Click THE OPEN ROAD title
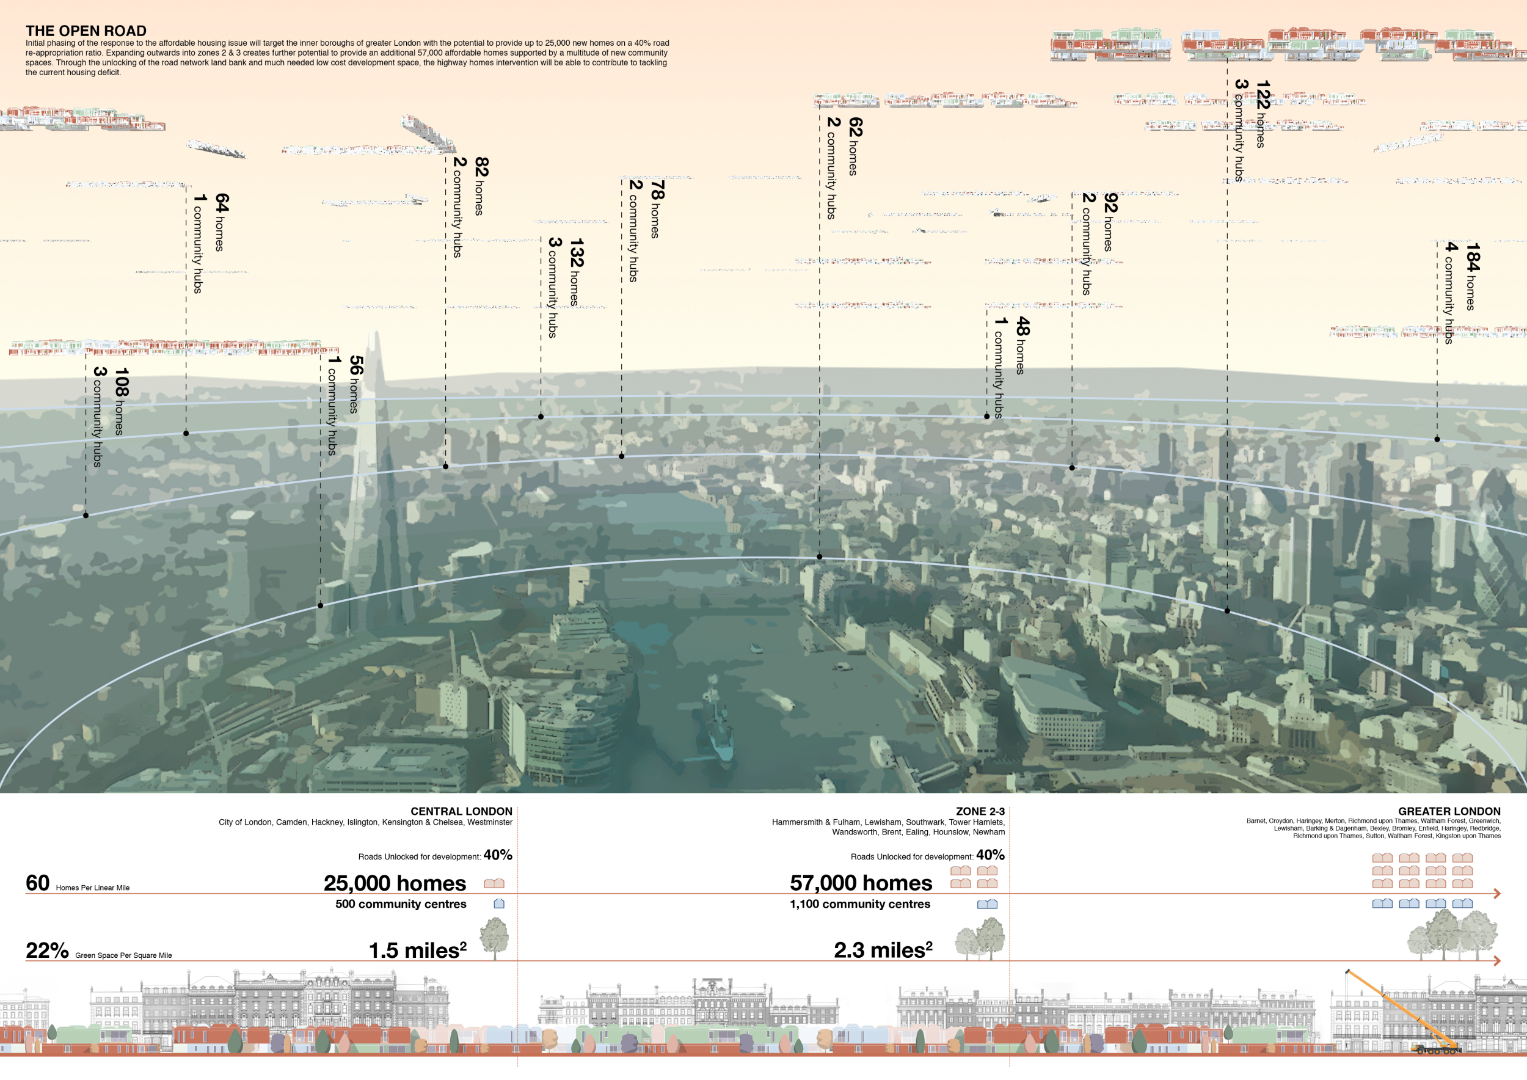The width and height of the screenshot is (1527, 1080). coord(86,31)
